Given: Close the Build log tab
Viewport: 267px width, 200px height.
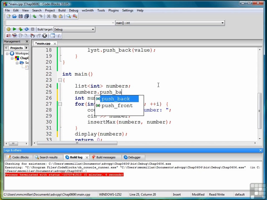Looking at the screenshot, I should click(87, 157).
